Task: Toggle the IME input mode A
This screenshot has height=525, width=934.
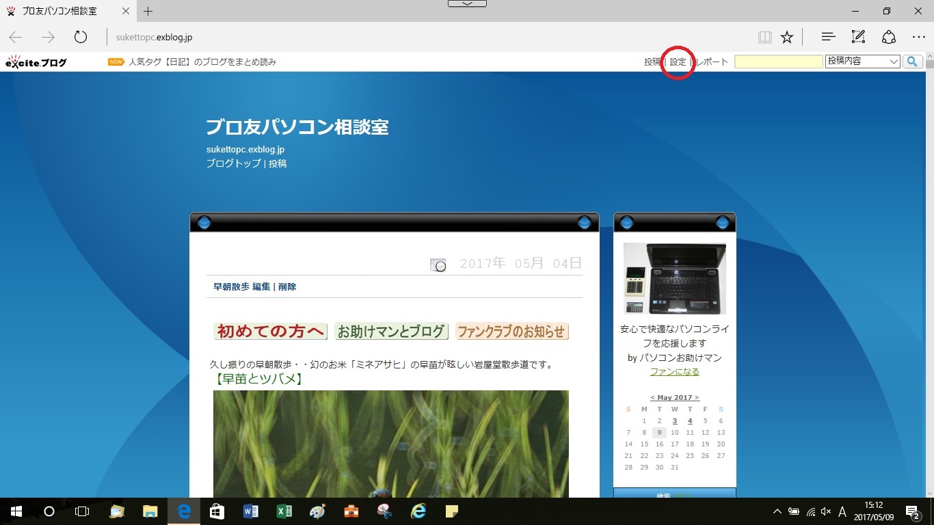Action: click(842, 511)
